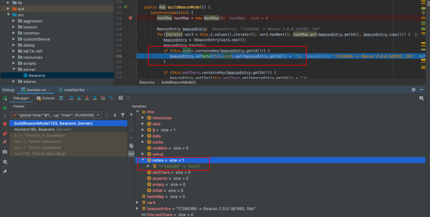Click Beacons in the breadcrumb bar
The width and height of the screenshot is (430, 217).
click(x=147, y=82)
